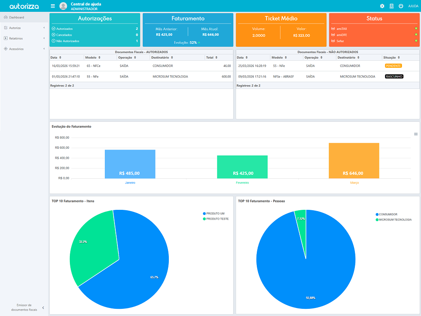Open the settings gear icon
This screenshot has width=421, height=316.
pyautogui.click(x=382, y=6)
